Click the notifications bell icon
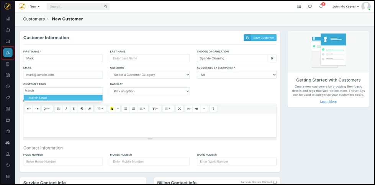Image resolution: width=375 pixels, height=185 pixels. pos(321,6)
